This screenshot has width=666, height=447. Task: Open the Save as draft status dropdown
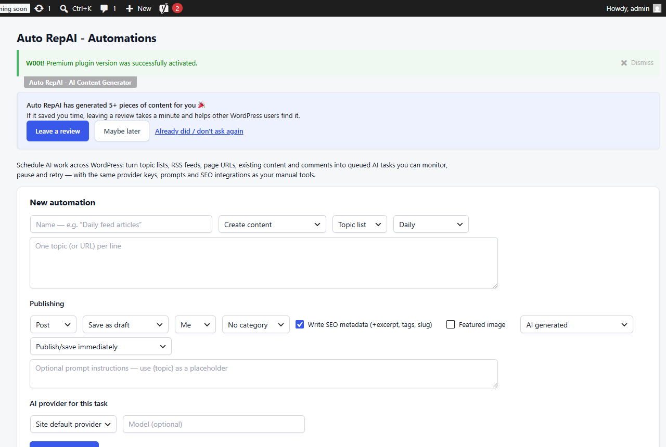point(125,325)
